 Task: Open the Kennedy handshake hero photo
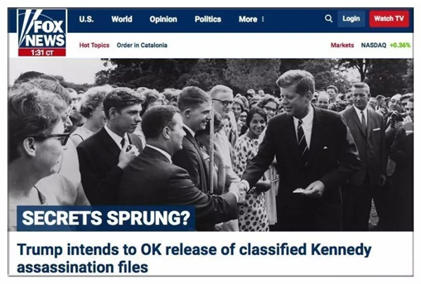(210, 144)
